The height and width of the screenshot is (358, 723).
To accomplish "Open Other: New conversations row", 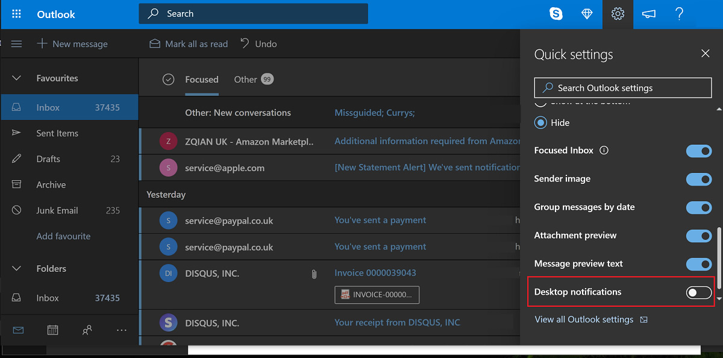I will tap(329, 113).
